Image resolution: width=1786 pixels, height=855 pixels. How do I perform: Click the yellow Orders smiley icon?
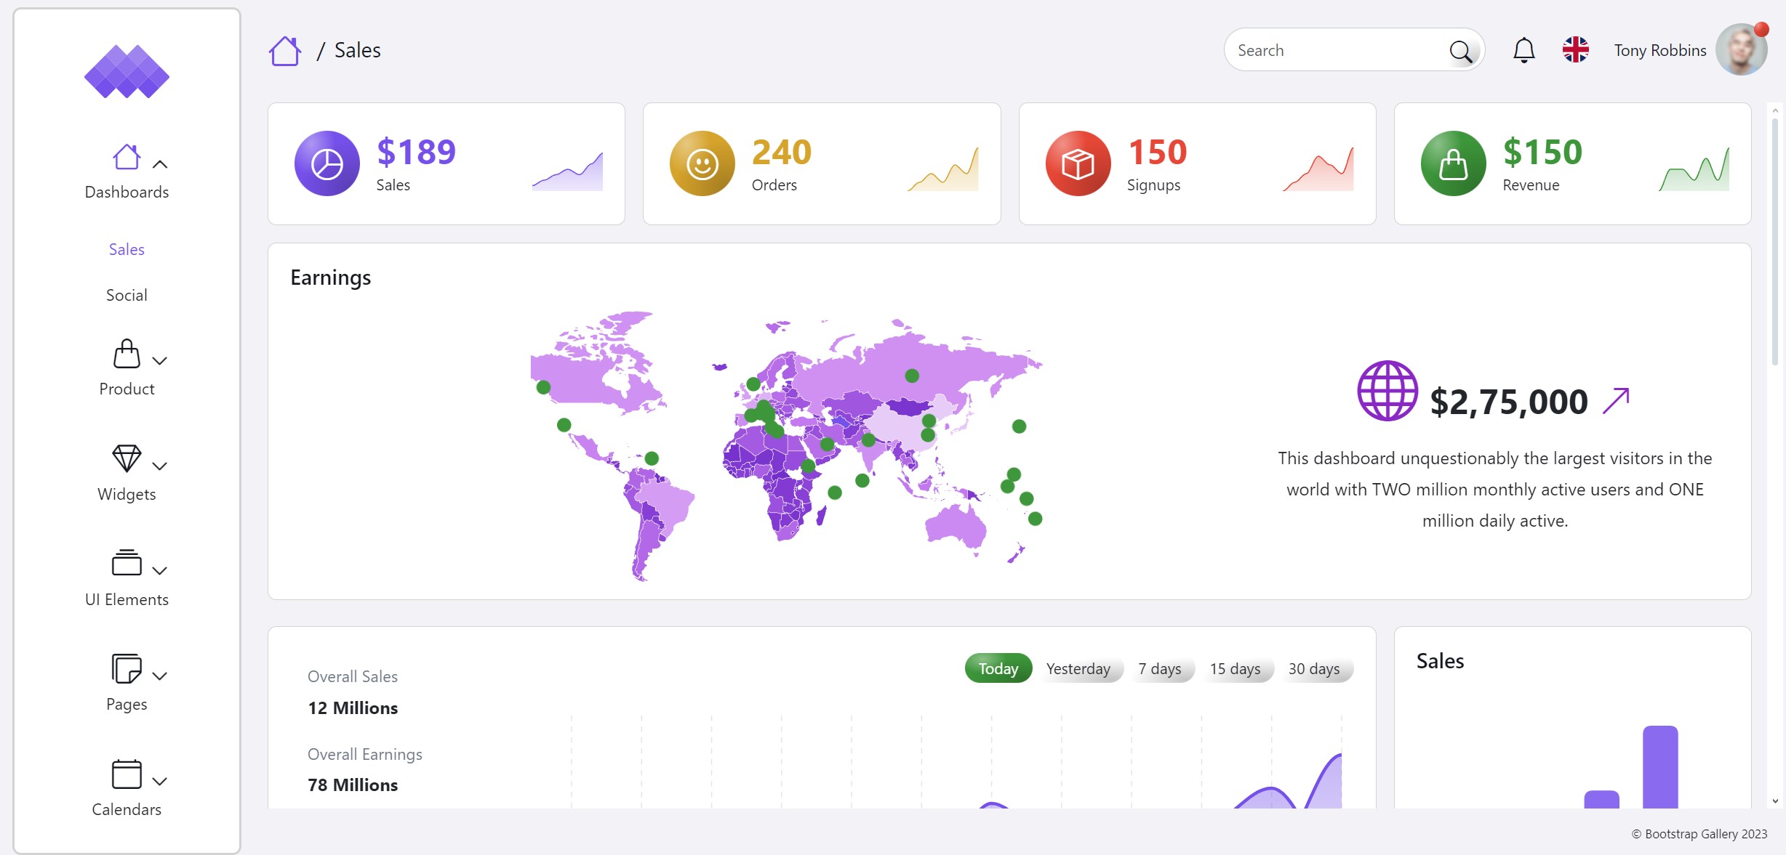click(702, 163)
